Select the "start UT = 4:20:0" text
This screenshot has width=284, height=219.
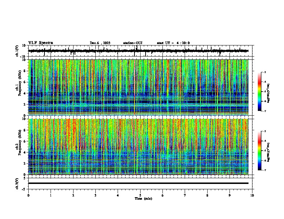[x=173, y=43]
